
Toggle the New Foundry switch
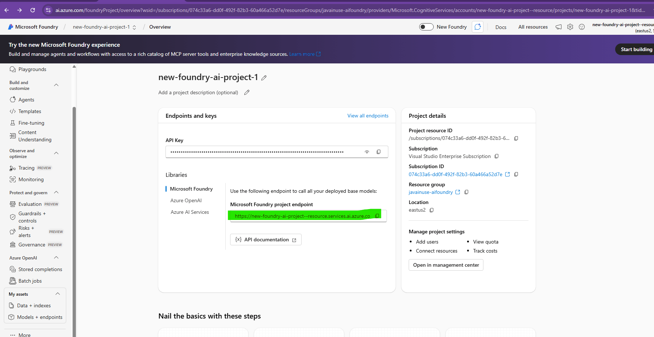point(426,27)
